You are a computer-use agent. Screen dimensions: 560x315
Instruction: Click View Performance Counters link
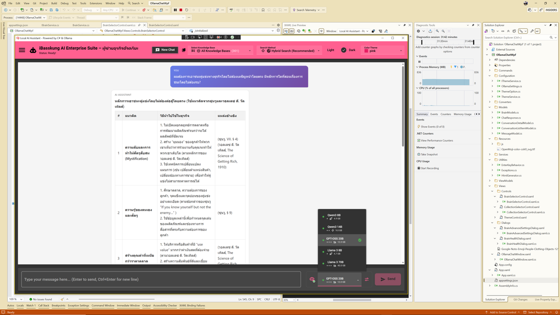(x=437, y=140)
